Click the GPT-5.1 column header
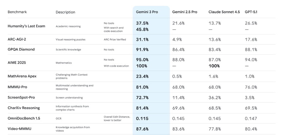 pyautogui.click(x=252, y=12)
